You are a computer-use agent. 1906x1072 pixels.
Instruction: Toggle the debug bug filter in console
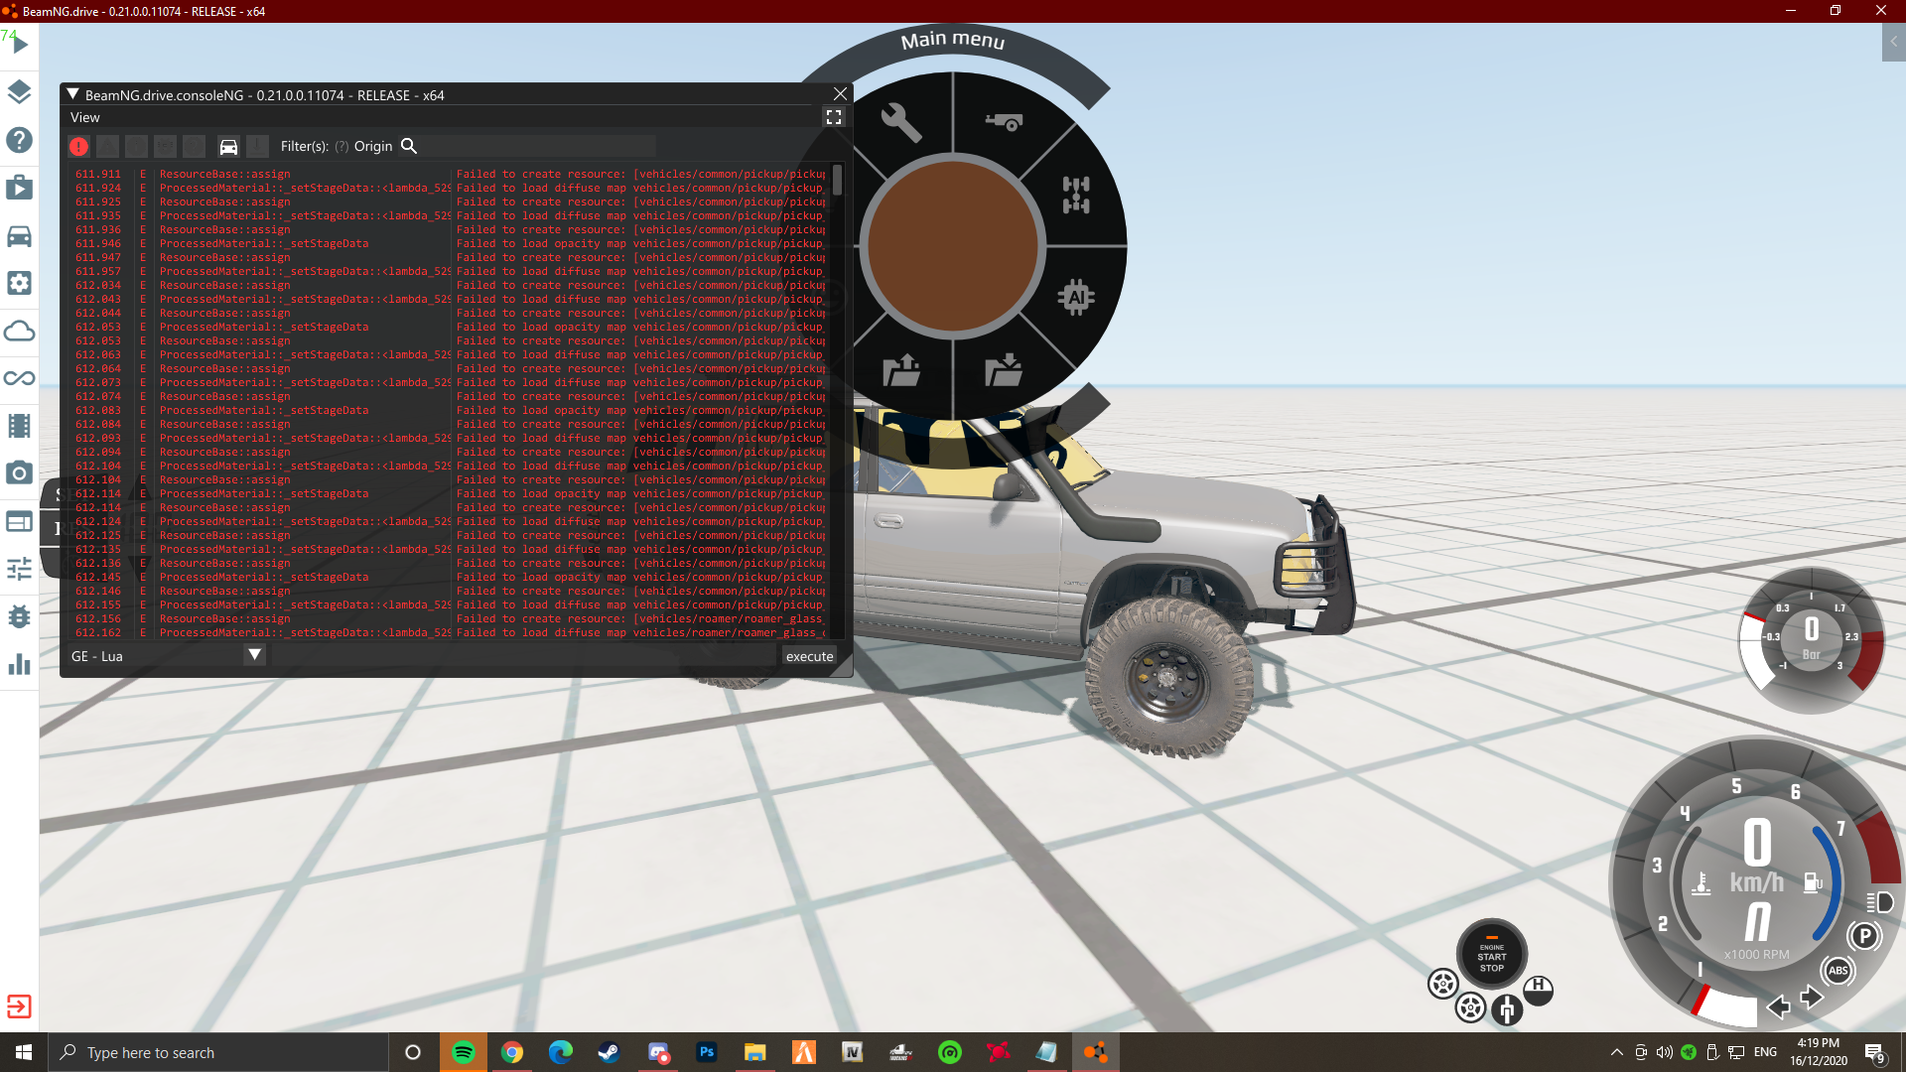(166, 147)
